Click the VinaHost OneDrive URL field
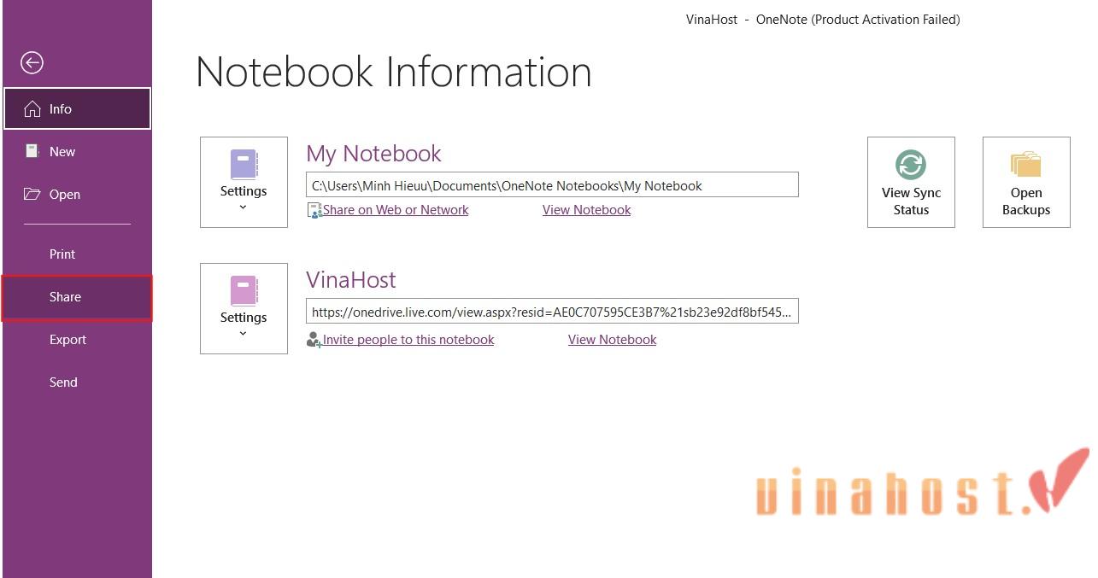This screenshot has height=578, width=1098. coord(552,312)
